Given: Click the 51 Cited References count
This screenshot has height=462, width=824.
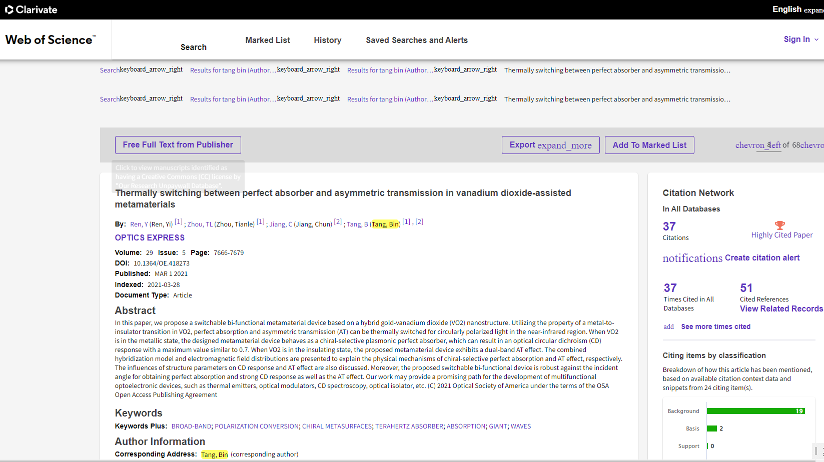Looking at the screenshot, I should [x=746, y=288].
